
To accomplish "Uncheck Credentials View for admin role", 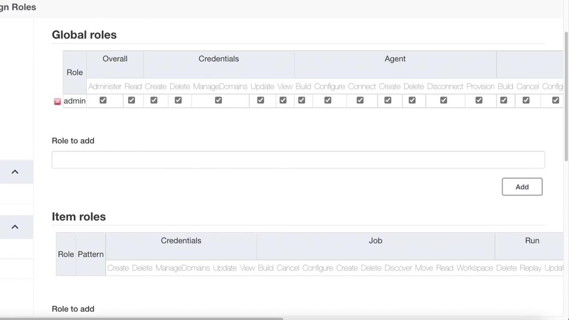I will [x=283, y=100].
